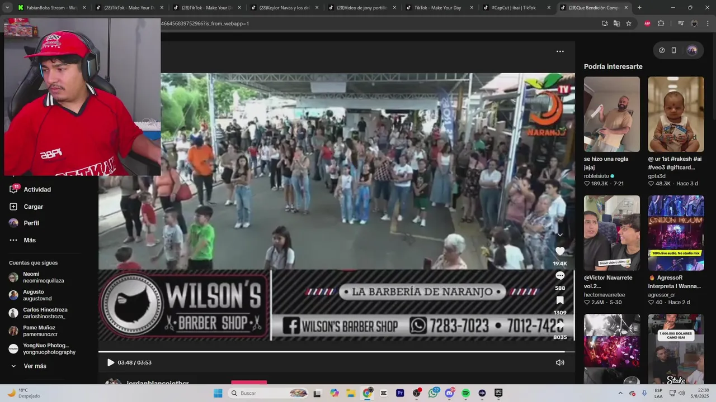Save video to favorites, bookmark count 1309

coord(560,300)
